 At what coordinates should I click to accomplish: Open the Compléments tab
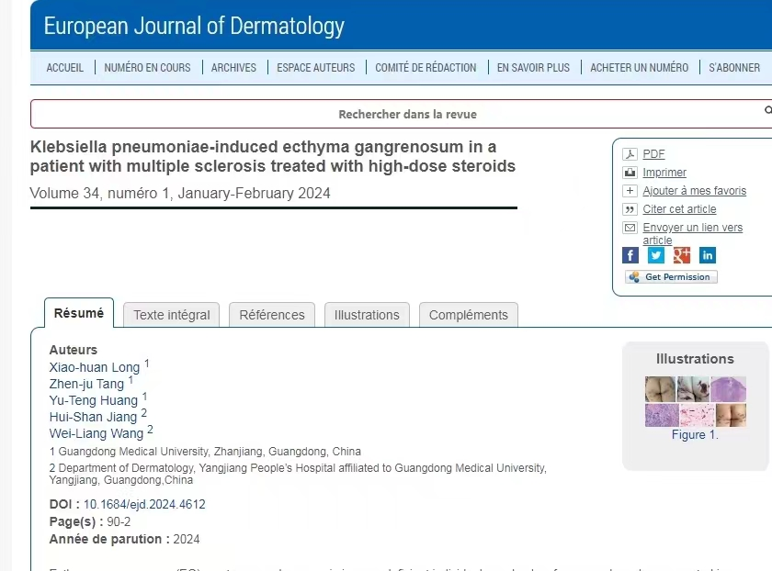point(468,315)
